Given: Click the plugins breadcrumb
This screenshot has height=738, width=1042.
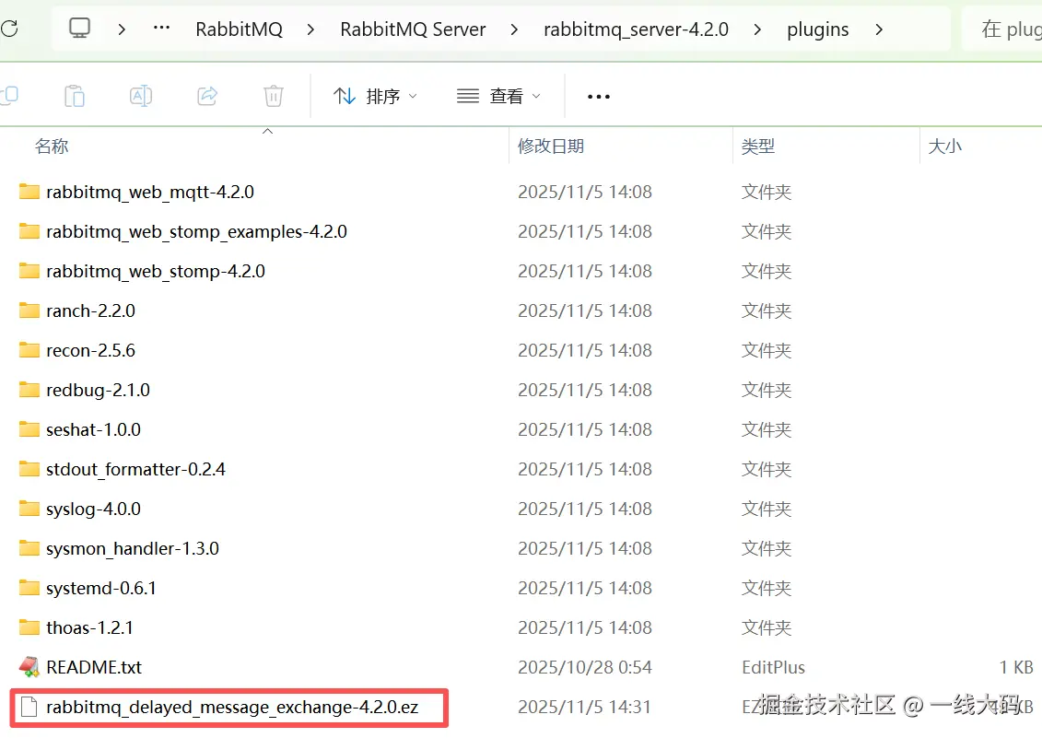Looking at the screenshot, I should tap(817, 29).
